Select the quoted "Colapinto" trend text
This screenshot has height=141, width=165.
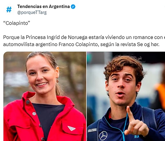[x=17, y=23]
